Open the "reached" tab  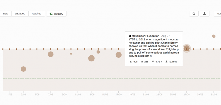37,14
